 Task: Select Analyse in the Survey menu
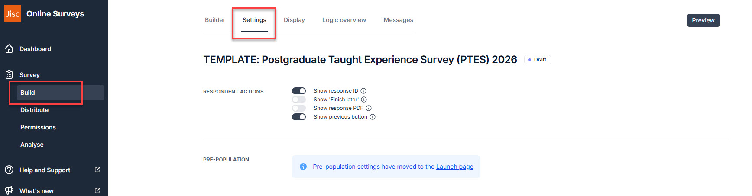point(32,145)
